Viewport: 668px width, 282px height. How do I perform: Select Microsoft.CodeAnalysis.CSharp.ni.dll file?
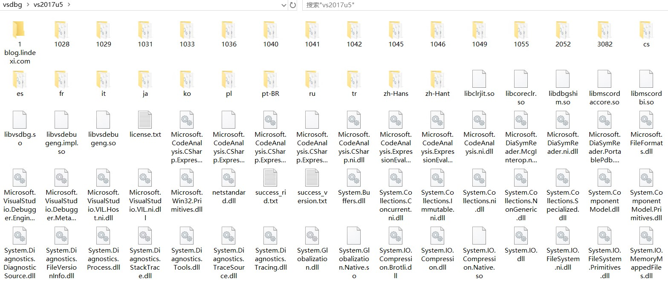[354, 137]
